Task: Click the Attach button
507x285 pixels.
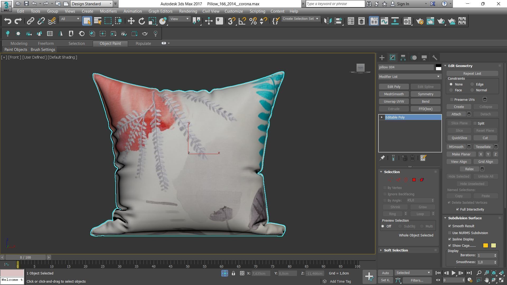Action: point(456,114)
